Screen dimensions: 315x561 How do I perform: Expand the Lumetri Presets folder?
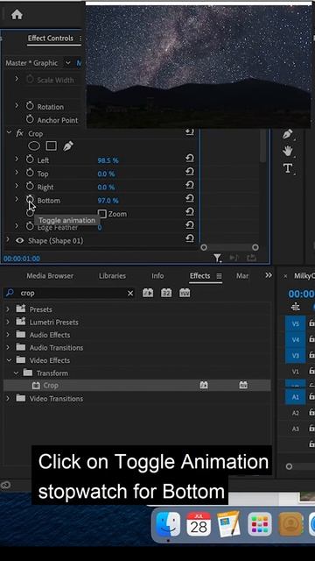[8, 322]
